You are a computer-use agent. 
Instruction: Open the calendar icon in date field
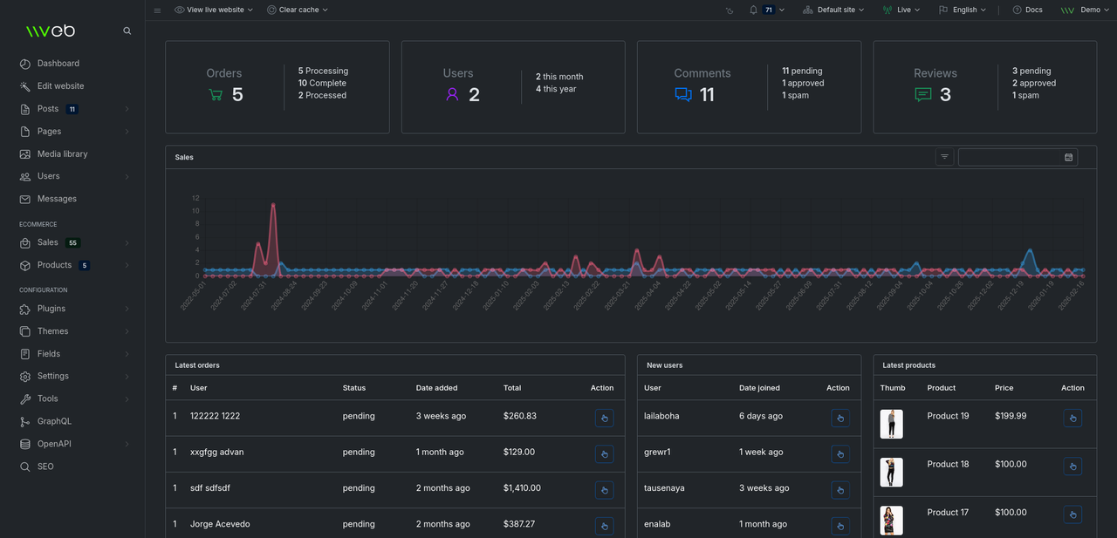(1068, 157)
